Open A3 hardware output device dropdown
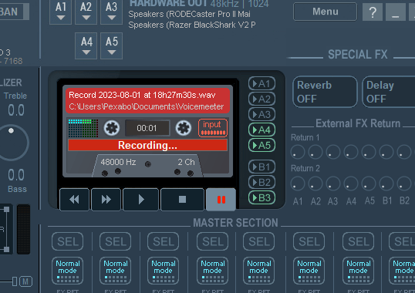This screenshot has width=415, height=293. [111, 12]
